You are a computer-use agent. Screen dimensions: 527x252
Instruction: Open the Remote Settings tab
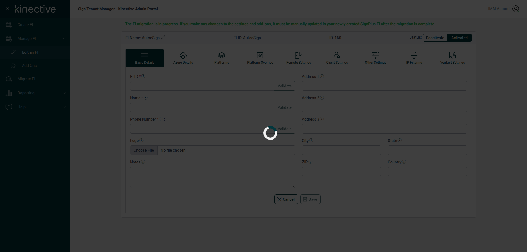pyautogui.click(x=299, y=58)
